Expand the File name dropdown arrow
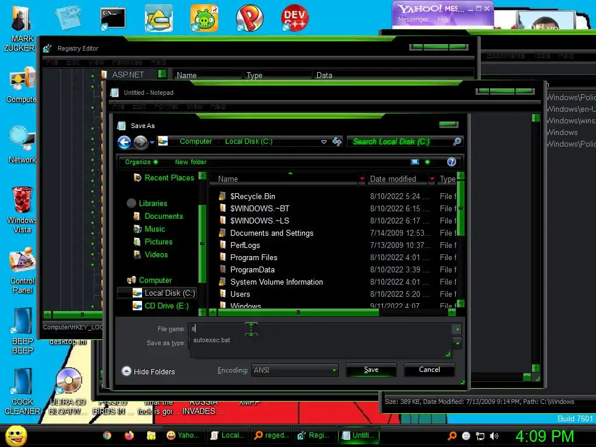Viewport: 596px width, 447px height. click(x=457, y=329)
